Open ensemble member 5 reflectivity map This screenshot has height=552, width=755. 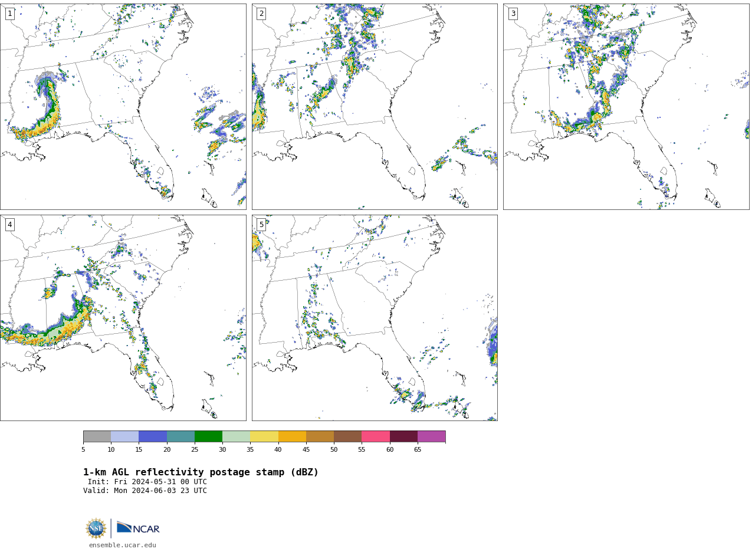pos(375,318)
